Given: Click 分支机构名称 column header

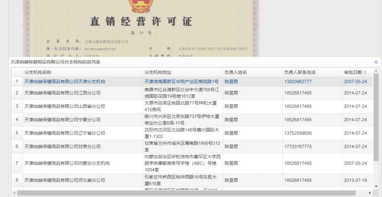Looking at the screenshot, I should click(83, 72).
